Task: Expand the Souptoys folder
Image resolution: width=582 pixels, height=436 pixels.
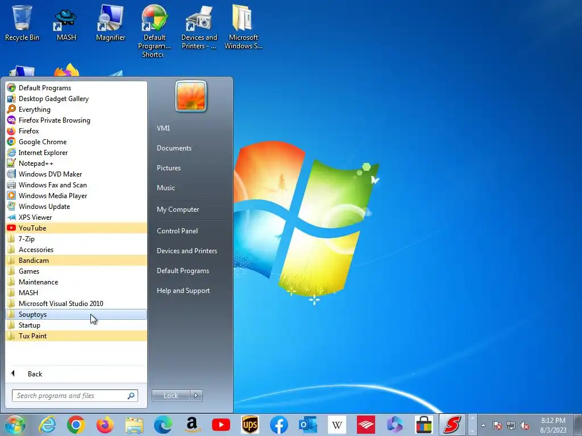Action: 76,314
